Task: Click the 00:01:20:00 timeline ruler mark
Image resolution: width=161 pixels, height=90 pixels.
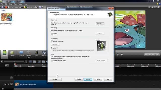Action: (x=131, y=66)
